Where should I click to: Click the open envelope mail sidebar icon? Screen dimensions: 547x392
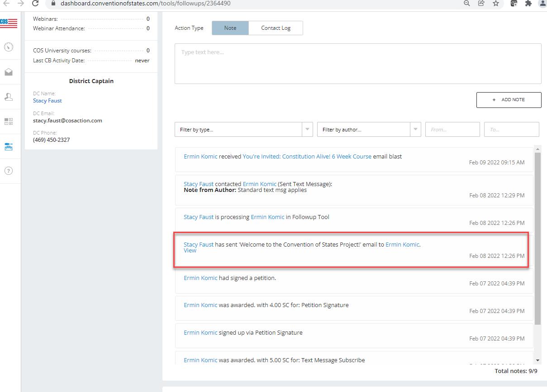[9, 72]
